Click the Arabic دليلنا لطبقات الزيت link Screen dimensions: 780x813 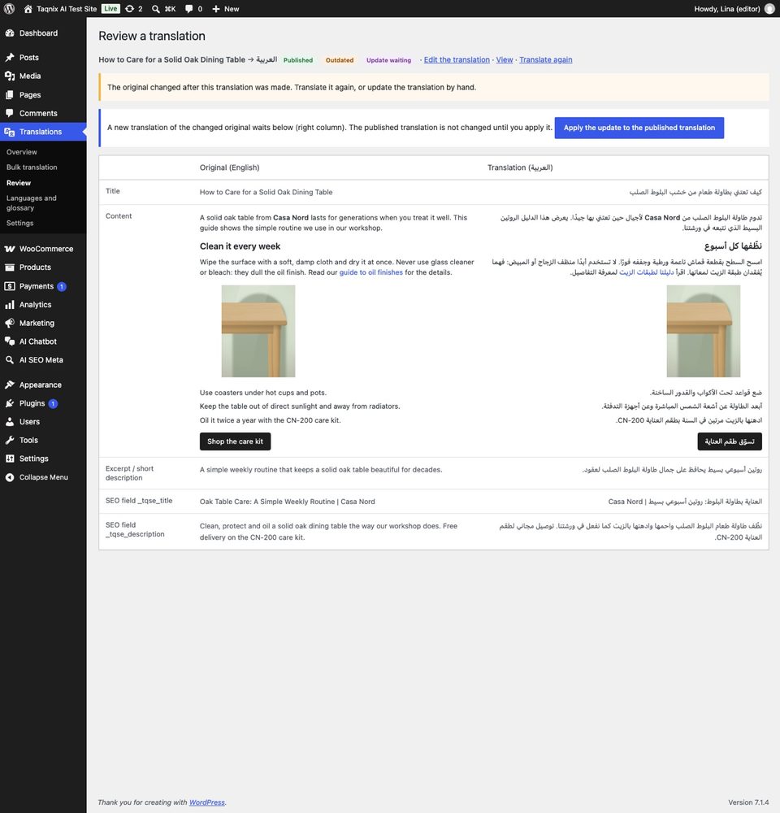point(646,272)
